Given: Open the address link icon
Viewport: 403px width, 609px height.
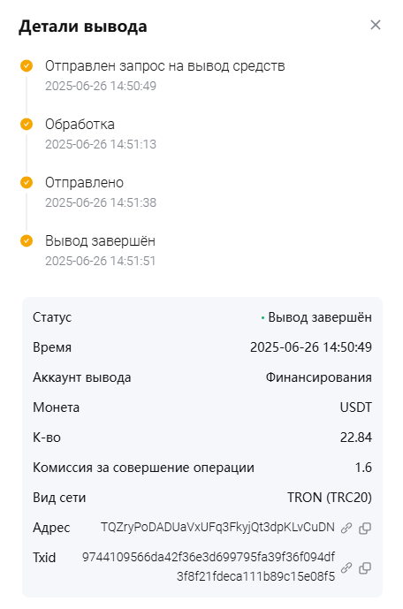Looking at the screenshot, I should click(x=346, y=528).
